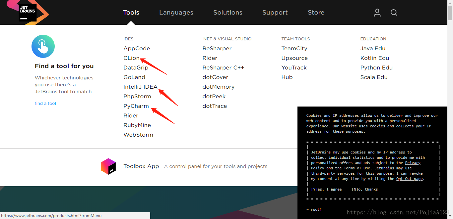453x219 pixels.
Task: Open the Tools menu
Action: 131,13
